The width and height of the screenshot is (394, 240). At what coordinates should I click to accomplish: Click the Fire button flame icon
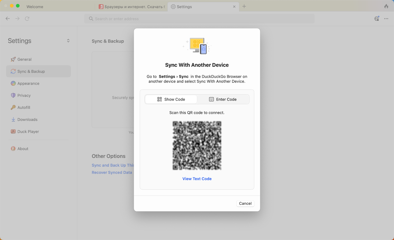click(x=386, y=6)
